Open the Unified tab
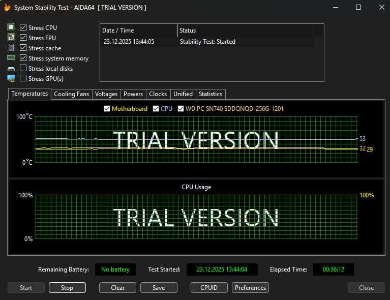 [183, 94]
